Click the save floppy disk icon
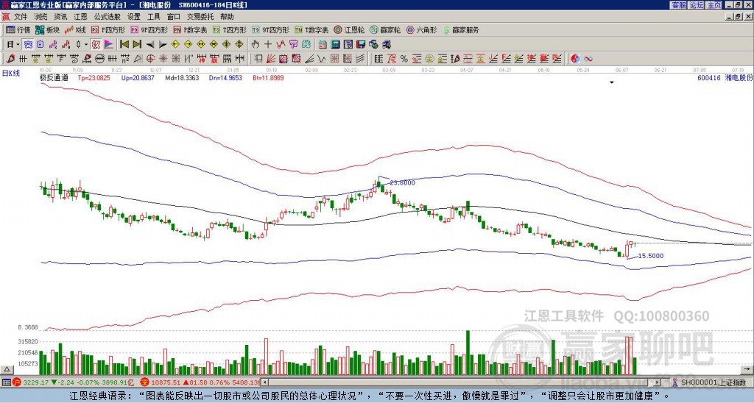754x403 pixels. coord(361,45)
